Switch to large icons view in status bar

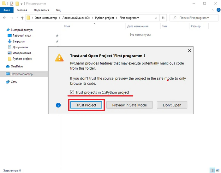(x=218, y=170)
